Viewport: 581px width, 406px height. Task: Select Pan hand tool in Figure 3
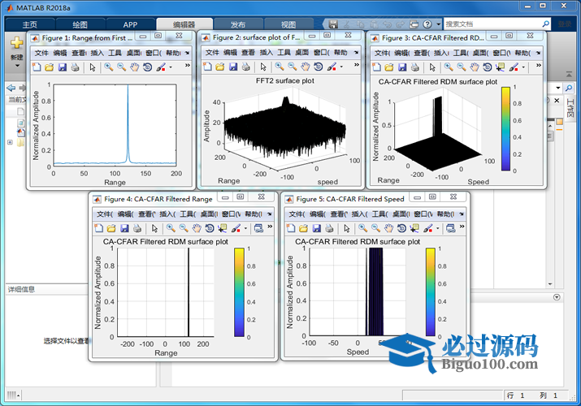[475, 67]
